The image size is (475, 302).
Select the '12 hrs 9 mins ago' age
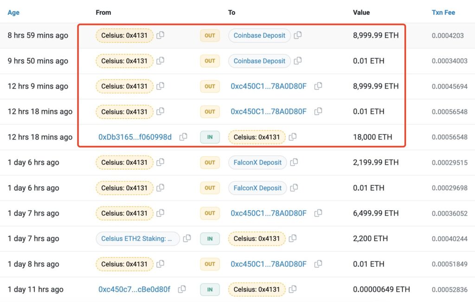(x=38, y=86)
